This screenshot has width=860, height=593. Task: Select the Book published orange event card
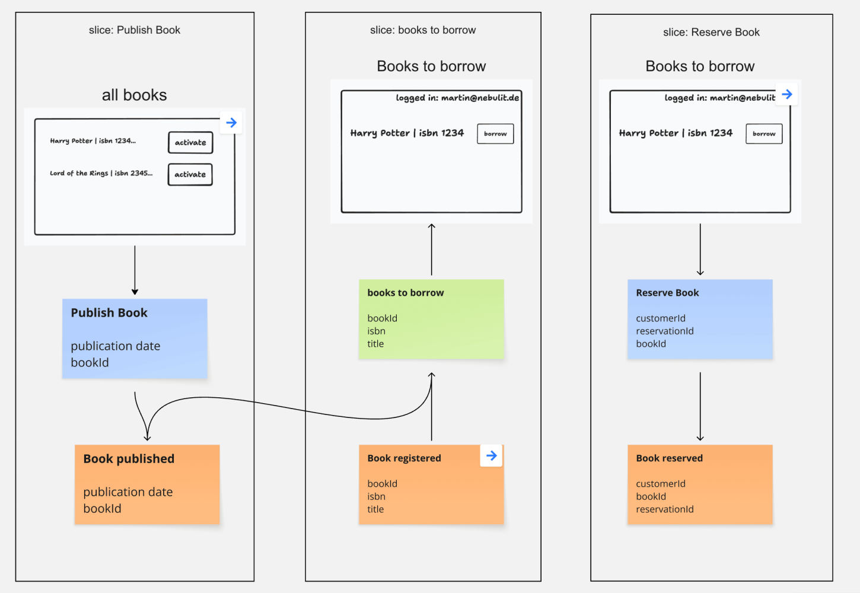pos(147,484)
